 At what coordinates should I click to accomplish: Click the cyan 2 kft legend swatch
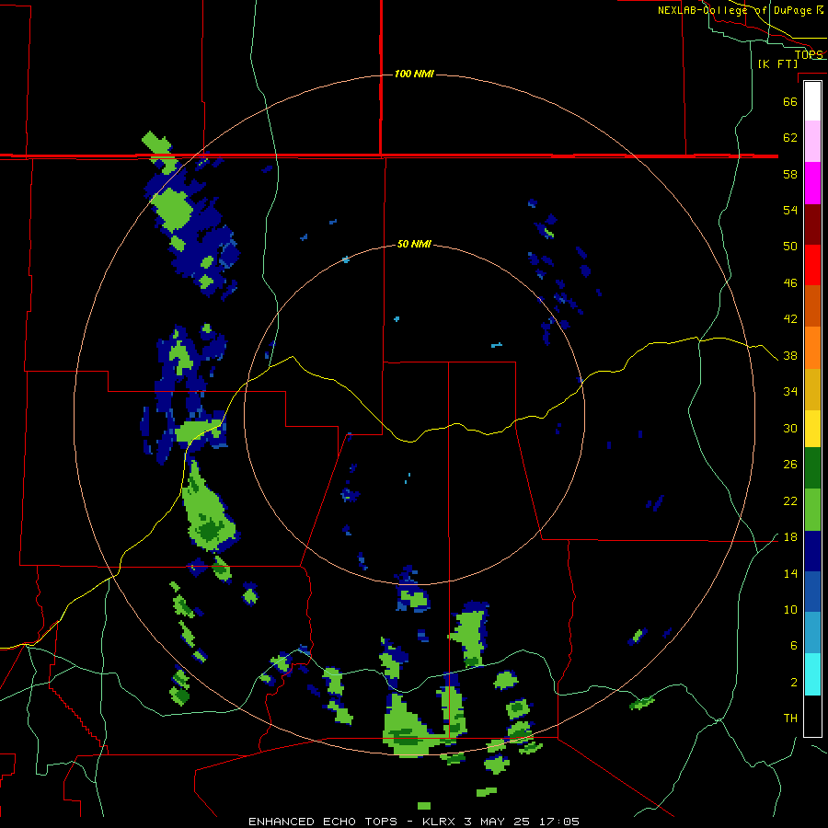(x=812, y=674)
